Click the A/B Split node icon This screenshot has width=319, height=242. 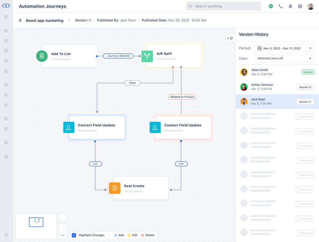[147, 56]
